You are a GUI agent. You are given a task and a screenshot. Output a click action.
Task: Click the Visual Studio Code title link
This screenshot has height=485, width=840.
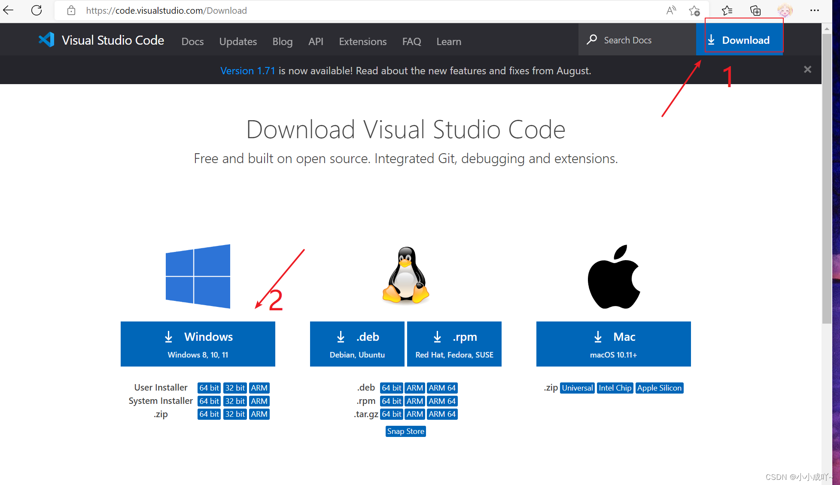click(x=113, y=40)
